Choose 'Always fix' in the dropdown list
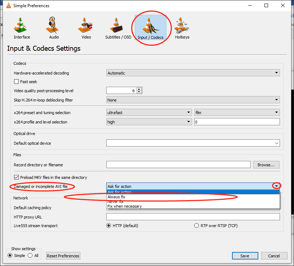 pos(193,197)
